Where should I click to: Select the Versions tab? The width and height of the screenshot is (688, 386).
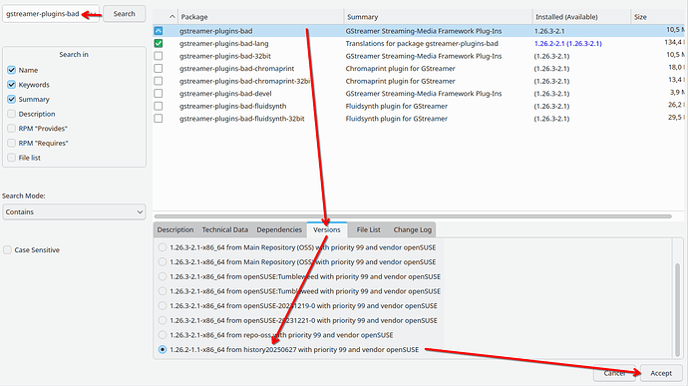click(x=327, y=229)
